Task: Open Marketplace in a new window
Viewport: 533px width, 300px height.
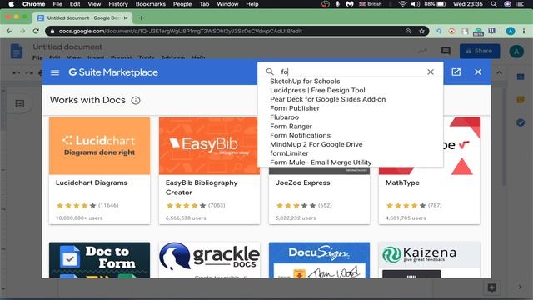Action: 456,72
